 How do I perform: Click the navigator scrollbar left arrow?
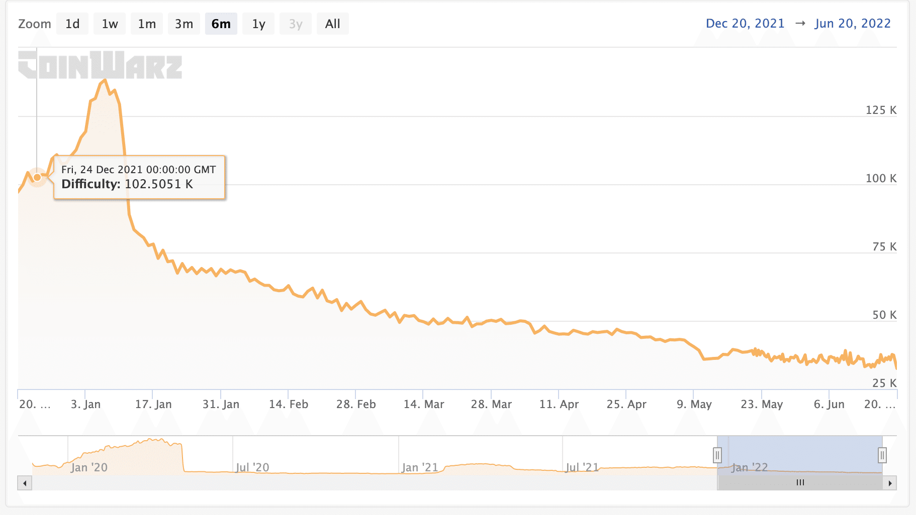pos(25,483)
